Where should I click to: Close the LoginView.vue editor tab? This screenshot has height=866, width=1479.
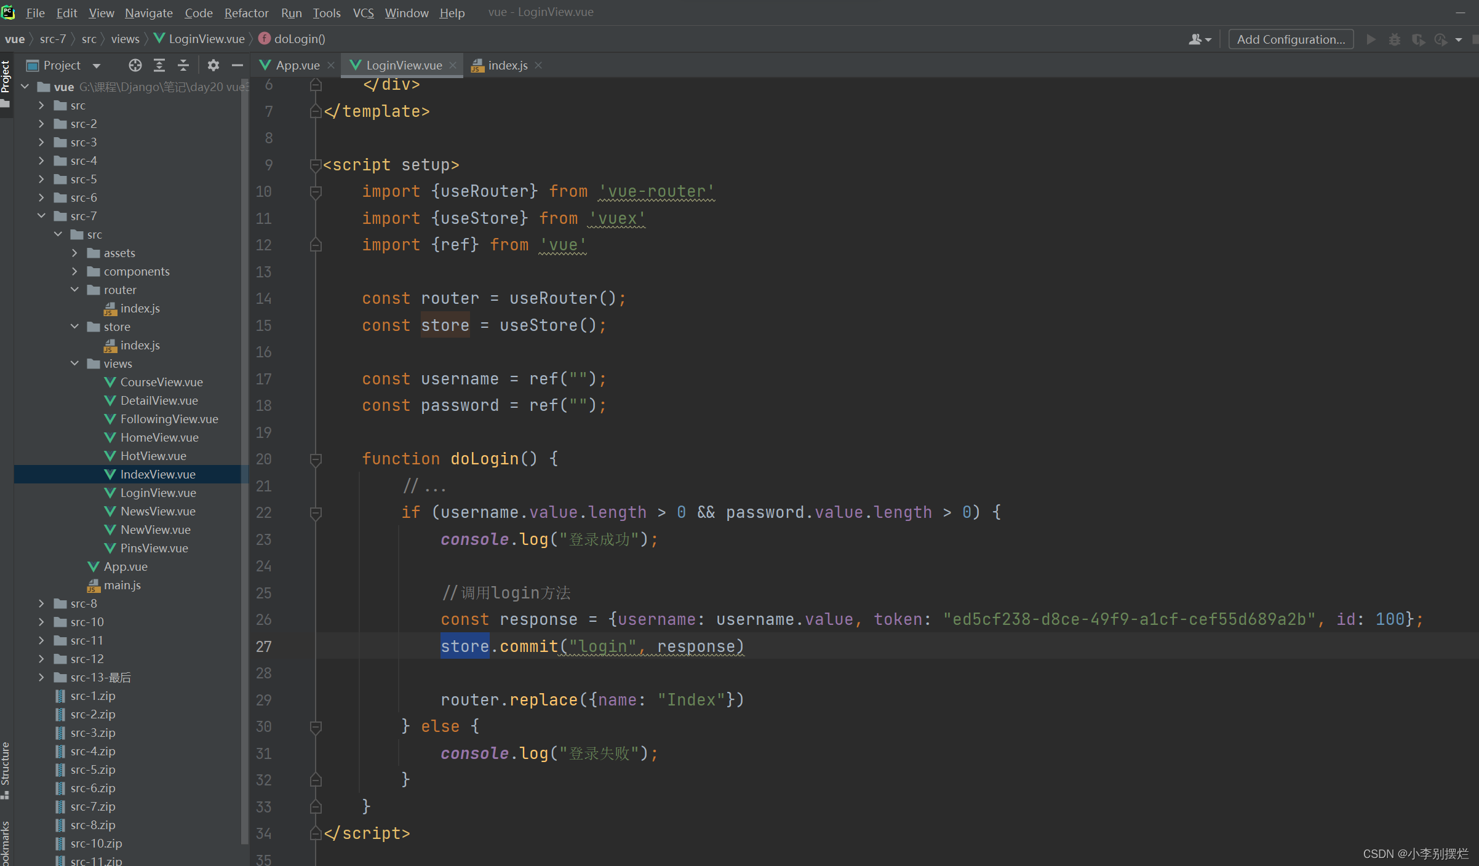click(453, 65)
